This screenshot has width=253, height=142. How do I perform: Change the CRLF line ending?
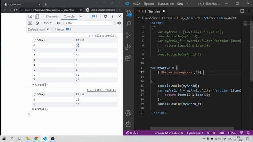[221, 133]
